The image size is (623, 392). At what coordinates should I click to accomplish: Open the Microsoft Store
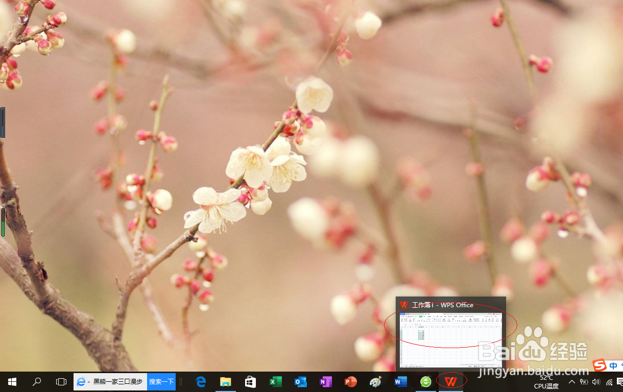[x=250, y=382]
